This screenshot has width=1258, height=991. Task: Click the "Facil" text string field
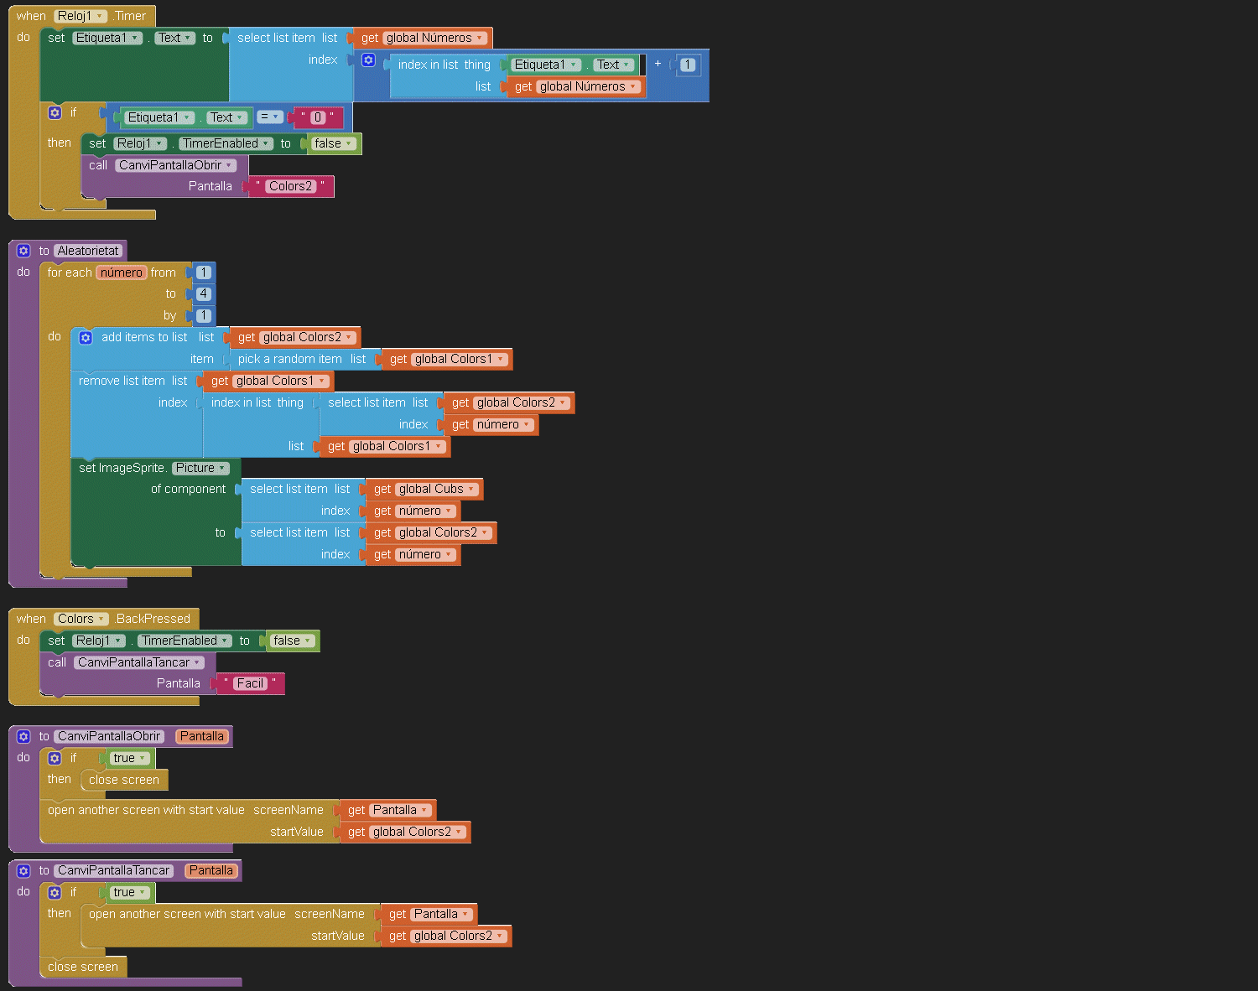(x=250, y=684)
